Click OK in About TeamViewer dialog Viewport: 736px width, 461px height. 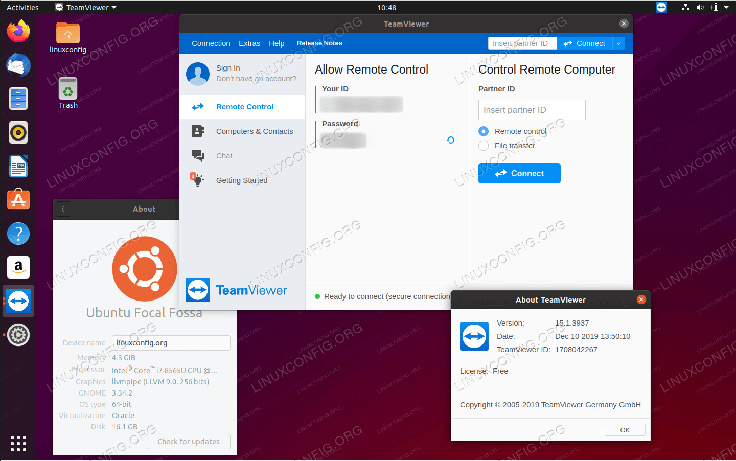[x=625, y=430]
